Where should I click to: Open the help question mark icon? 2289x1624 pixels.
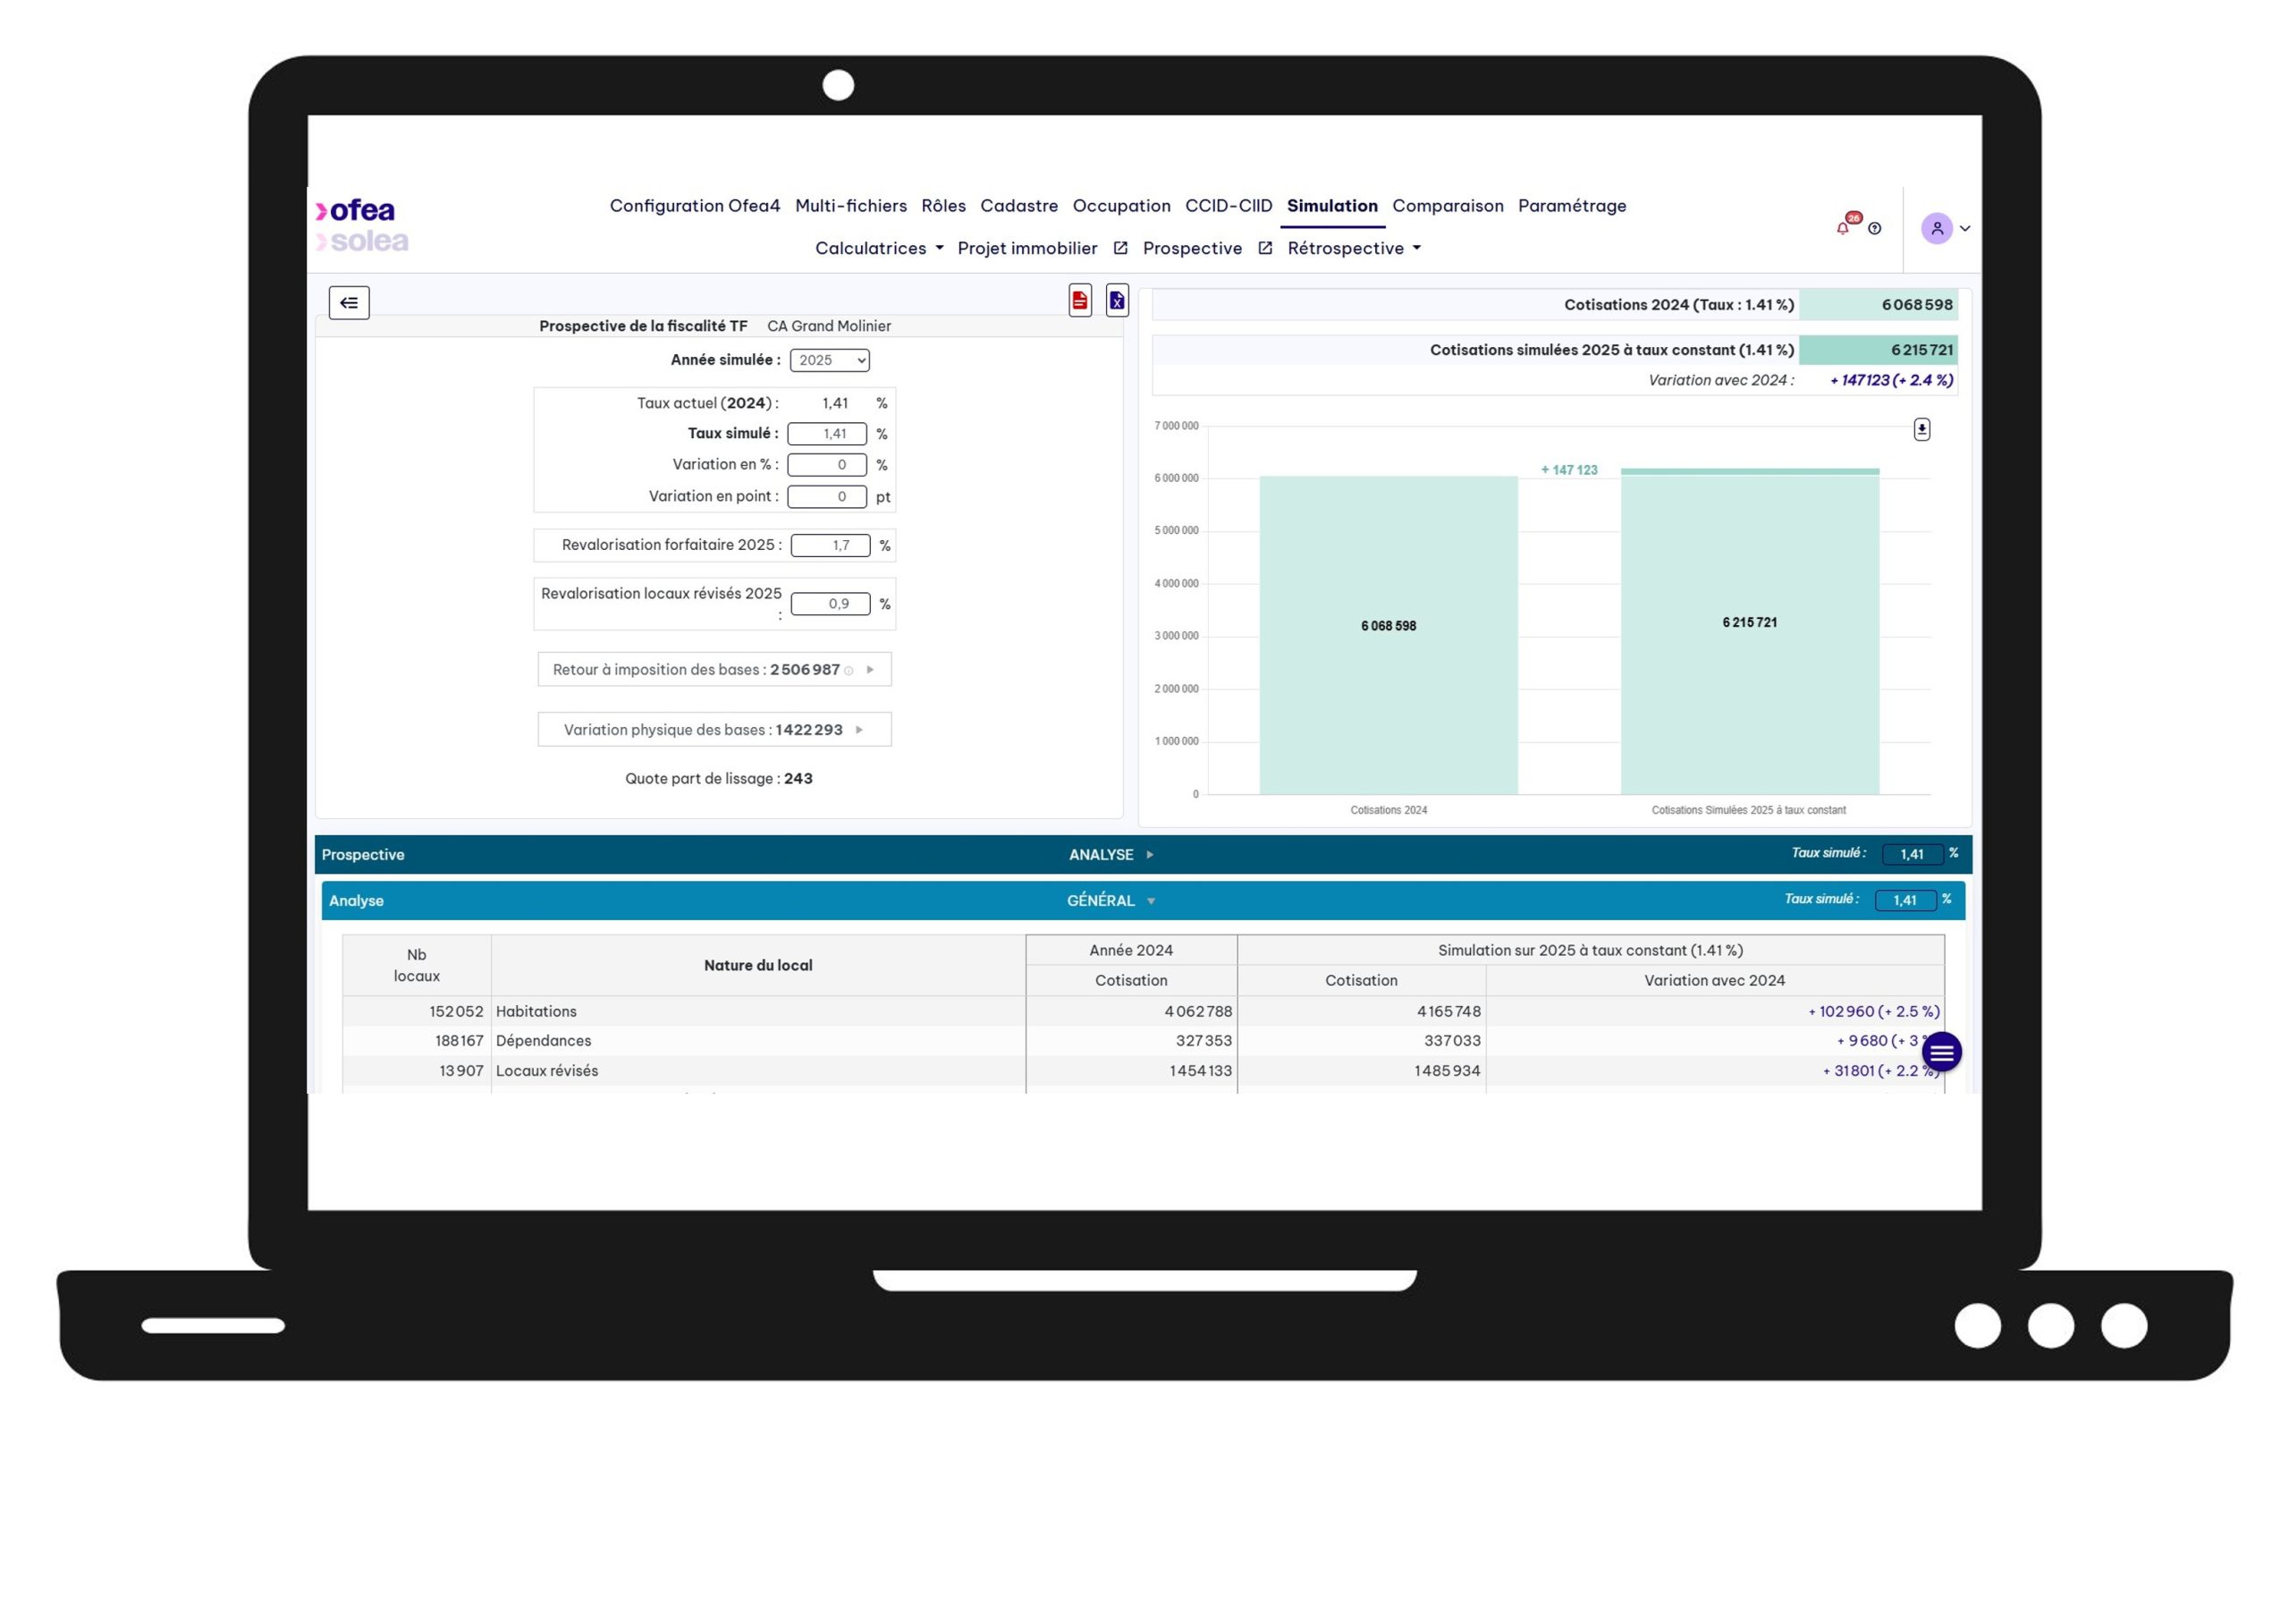pos(1874,228)
